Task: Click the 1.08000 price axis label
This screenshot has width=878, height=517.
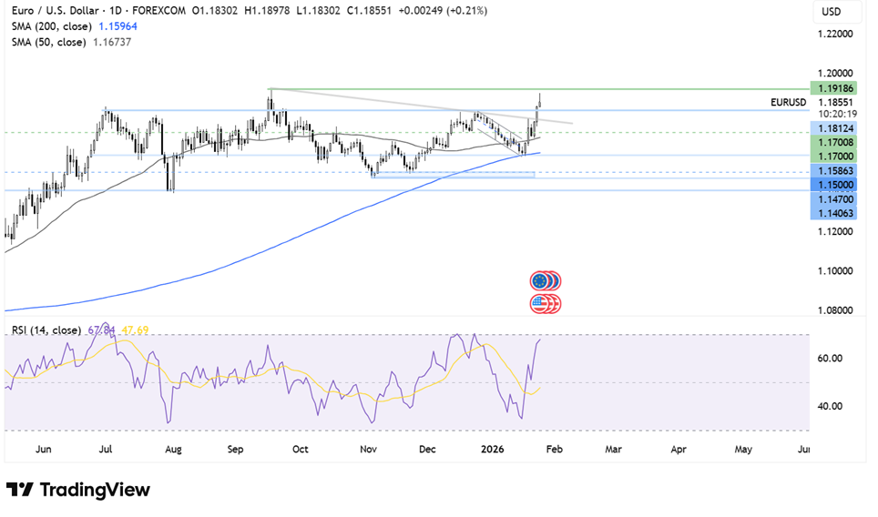Action: point(835,310)
